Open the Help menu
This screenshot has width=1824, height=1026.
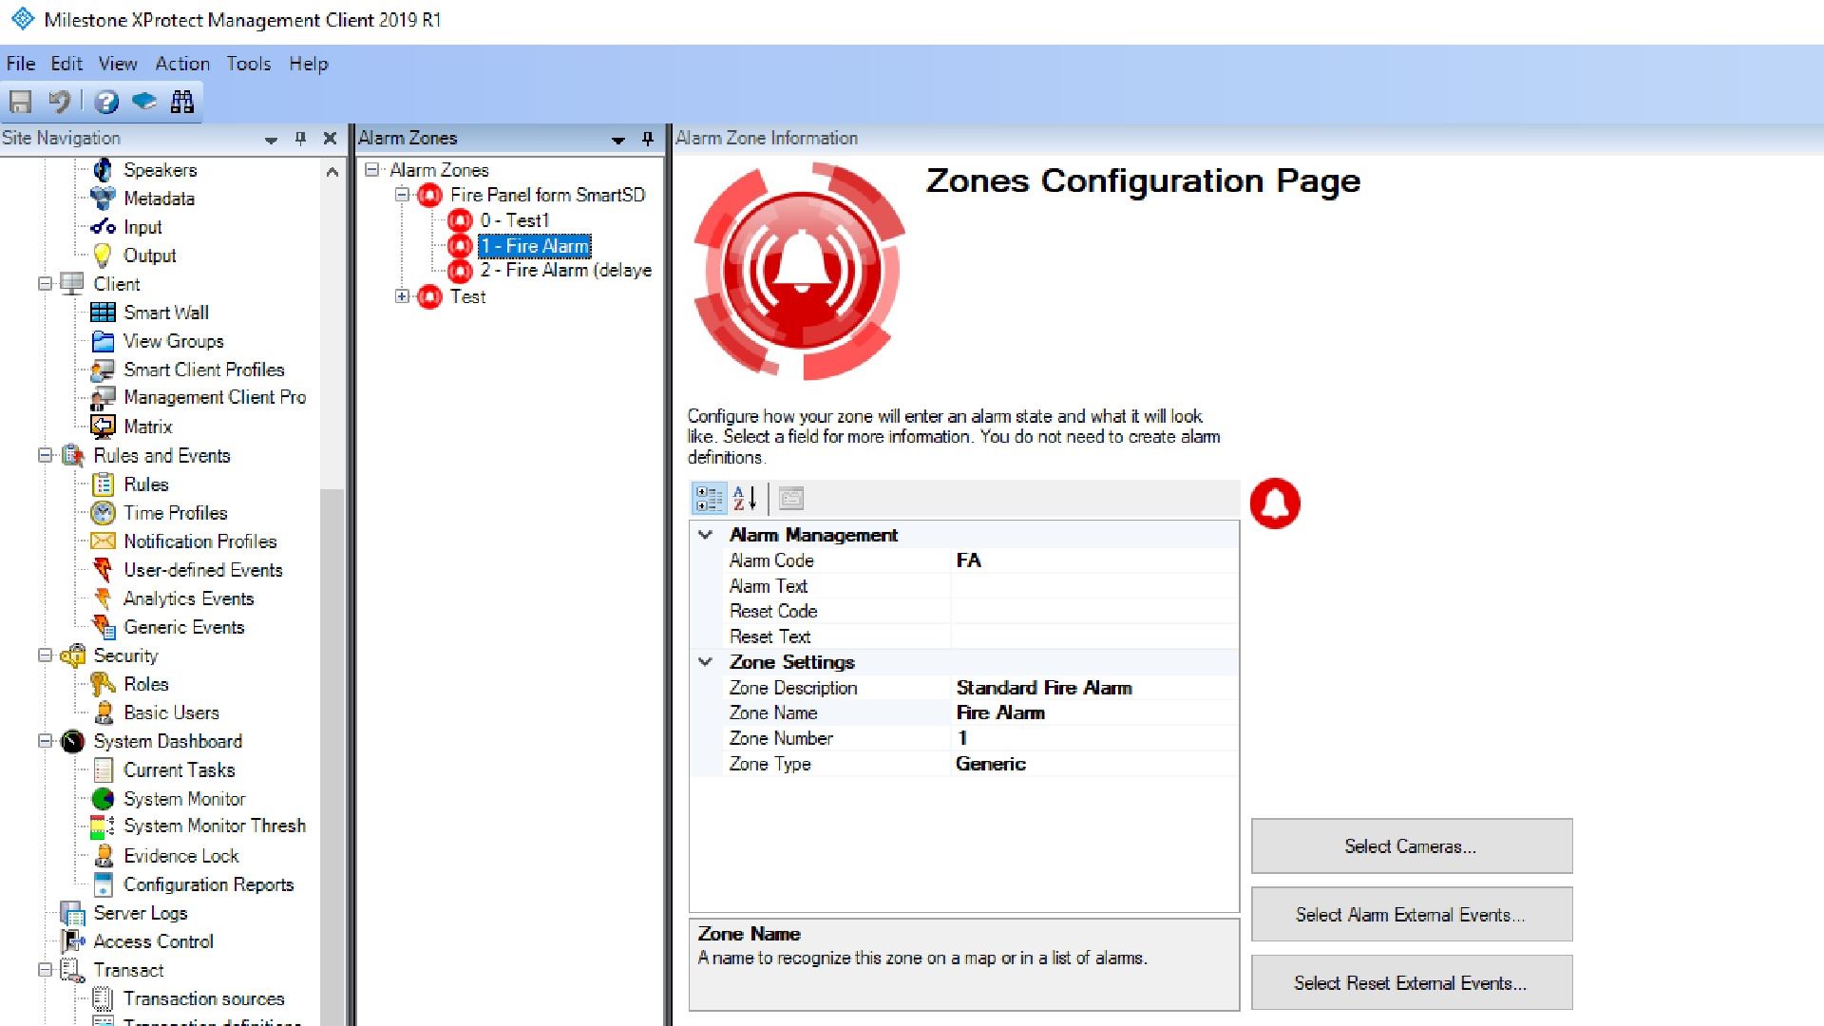[x=309, y=64]
